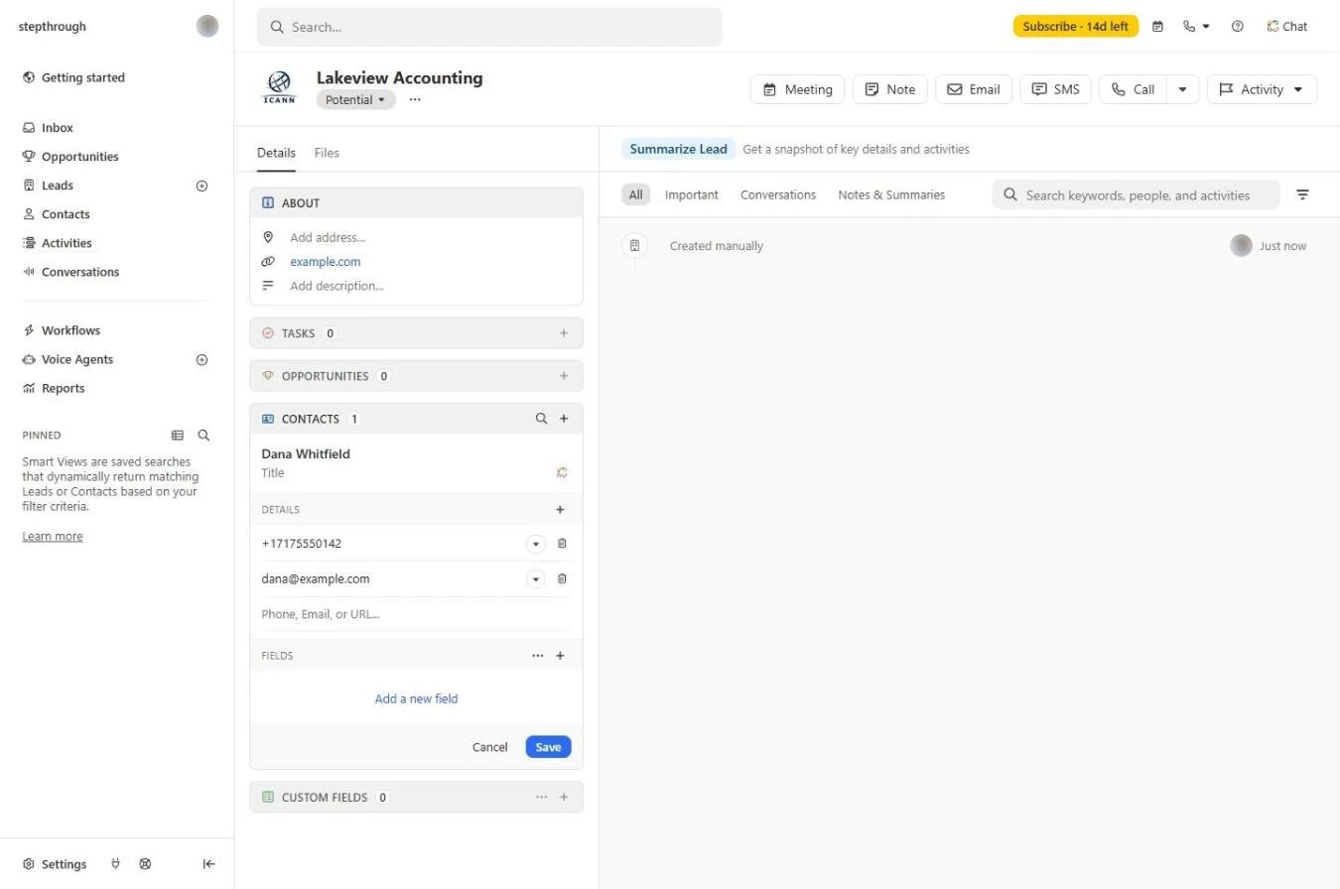Screen dimensions: 1340x889
Task: Search contacts with the magnifier icon
Action: [x=541, y=419]
